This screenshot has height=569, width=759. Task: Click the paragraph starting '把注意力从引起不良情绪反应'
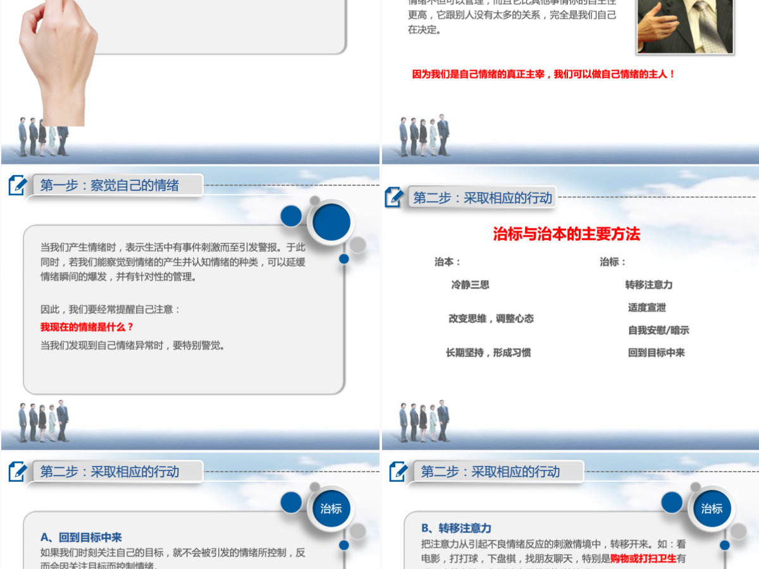553,554
